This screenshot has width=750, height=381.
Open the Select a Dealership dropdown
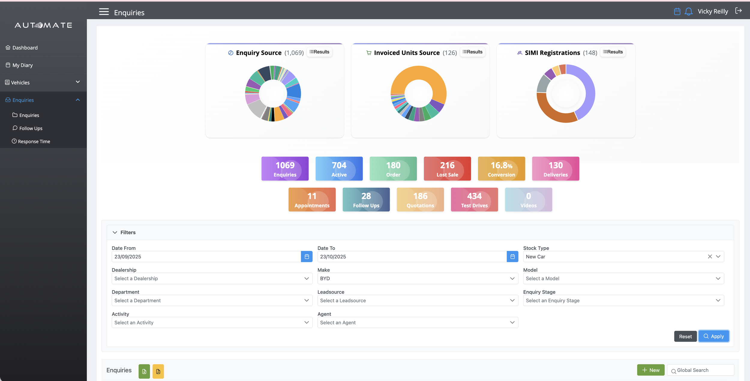[212, 278]
